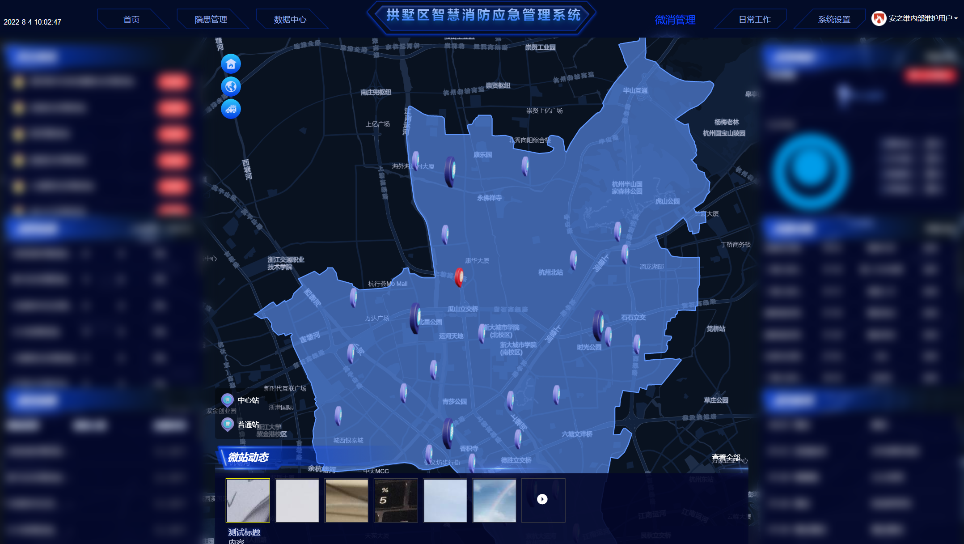
Task: Click the 中心站 legend marker icon
Action: (228, 399)
